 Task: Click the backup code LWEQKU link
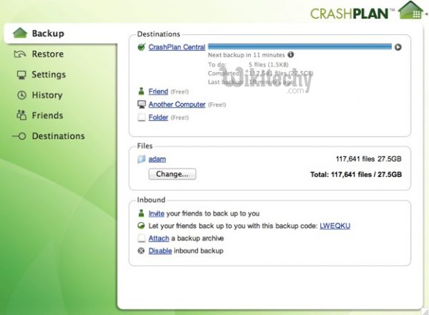click(335, 226)
